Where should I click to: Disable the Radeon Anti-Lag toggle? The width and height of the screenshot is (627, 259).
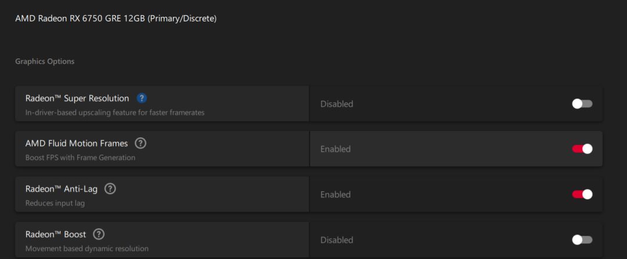[582, 194]
